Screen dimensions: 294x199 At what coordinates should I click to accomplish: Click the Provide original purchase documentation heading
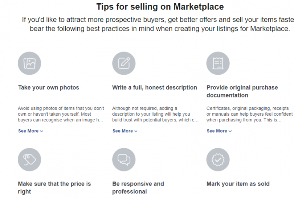click(242, 91)
